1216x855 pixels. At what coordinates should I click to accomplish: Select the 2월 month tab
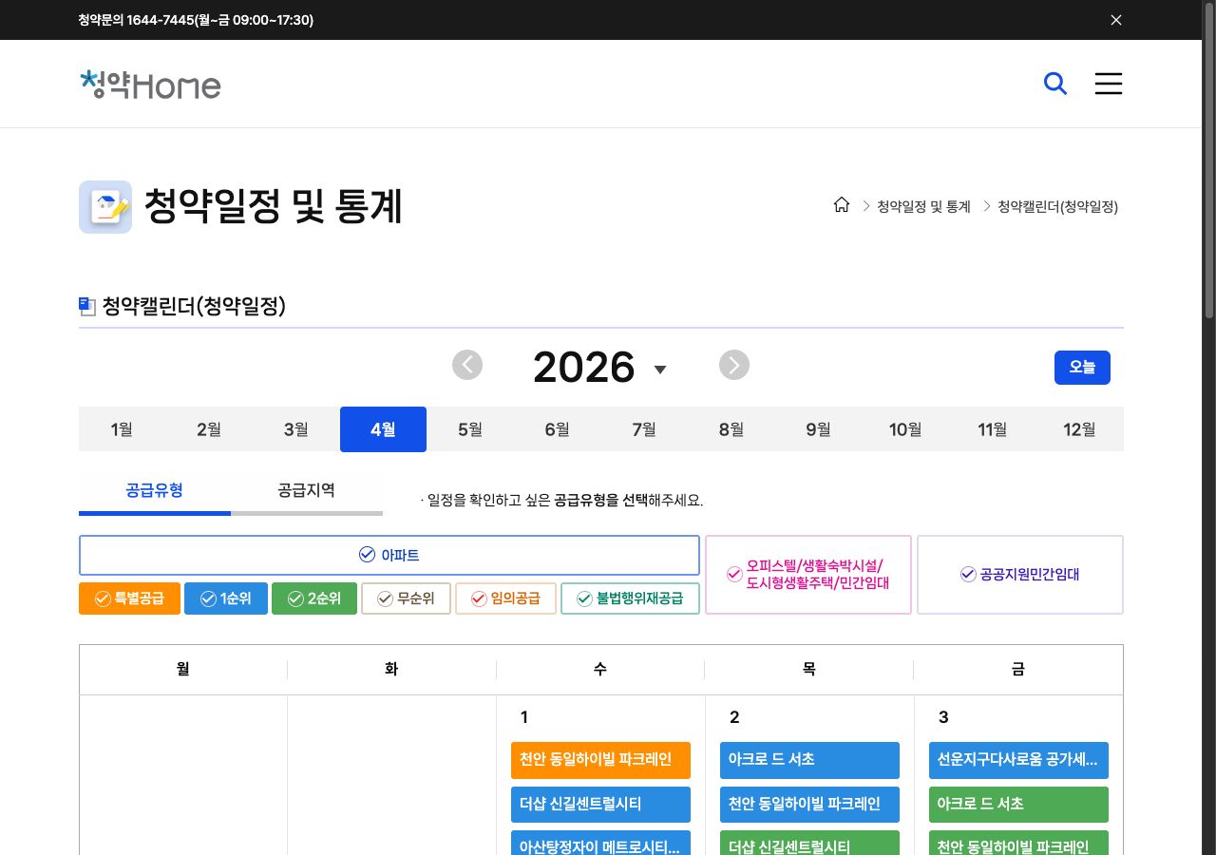209,429
